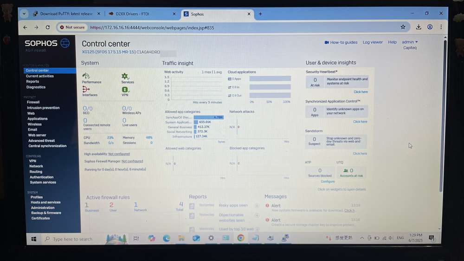
Task: Bookmark this page with the star icon
Action: tap(403, 27)
